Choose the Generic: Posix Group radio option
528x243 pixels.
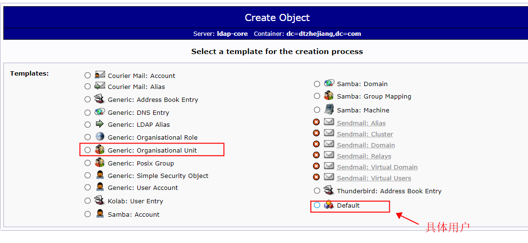(x=87, y=163)
